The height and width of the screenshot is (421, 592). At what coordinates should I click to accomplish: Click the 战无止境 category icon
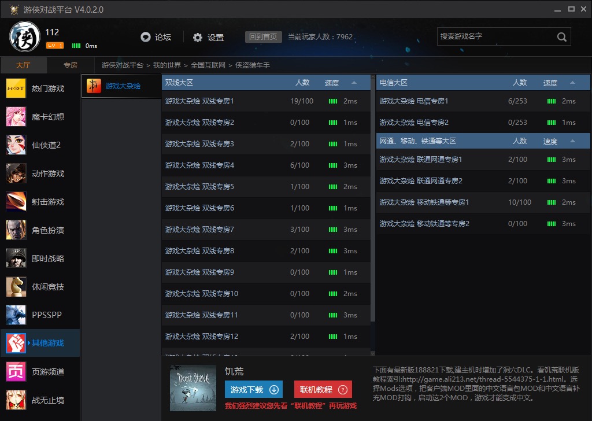[x=16, y=400]
